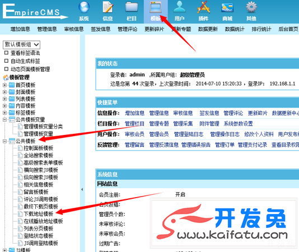Click the 管理操作日志 quick link

point(225,134)
